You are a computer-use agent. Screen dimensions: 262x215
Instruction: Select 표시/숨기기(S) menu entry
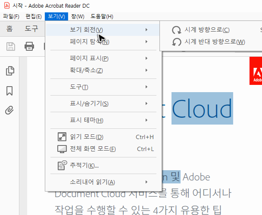[x=102, y=104]
